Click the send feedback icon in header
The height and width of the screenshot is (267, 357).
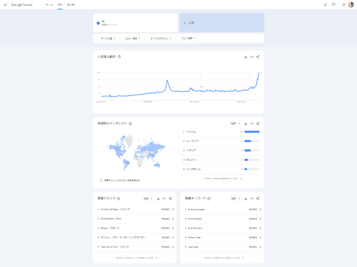333,5
